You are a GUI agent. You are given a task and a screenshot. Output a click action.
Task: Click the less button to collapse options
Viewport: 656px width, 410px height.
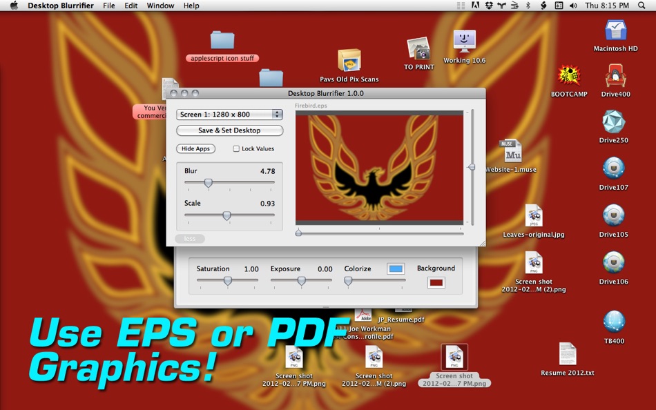click(189, 238)
